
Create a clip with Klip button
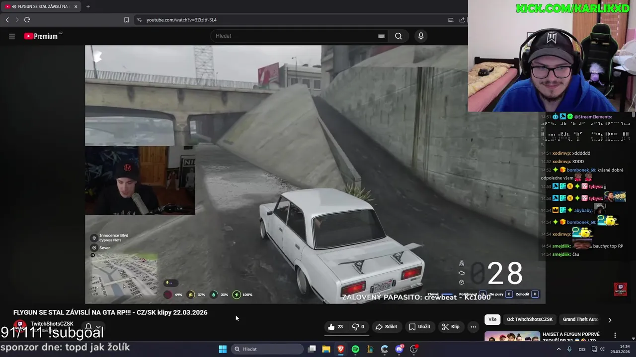(450, 327)
